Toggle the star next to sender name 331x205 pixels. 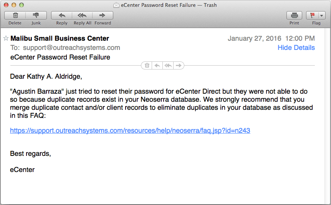tap(6, 38)
